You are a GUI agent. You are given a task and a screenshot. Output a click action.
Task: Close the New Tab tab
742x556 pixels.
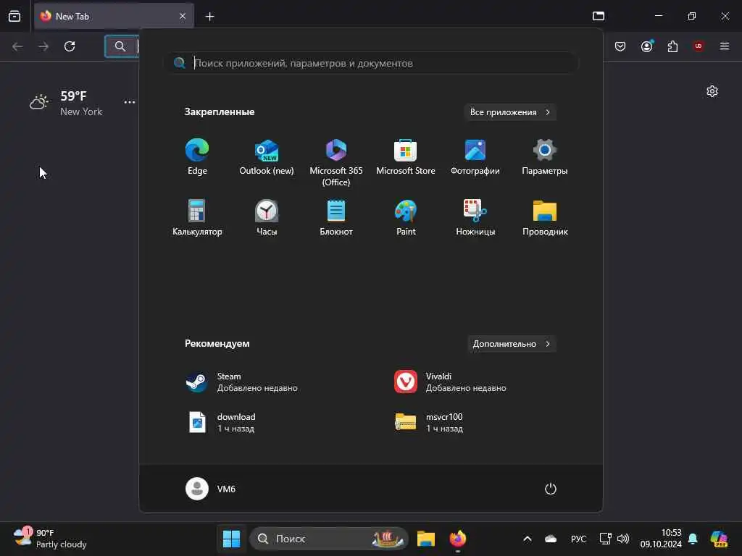tap(183, 16)
